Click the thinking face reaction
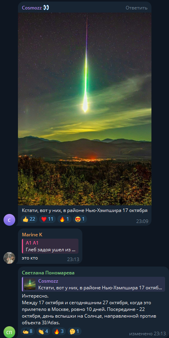Viewport: 169px width, 338px height. pos(75,331)
